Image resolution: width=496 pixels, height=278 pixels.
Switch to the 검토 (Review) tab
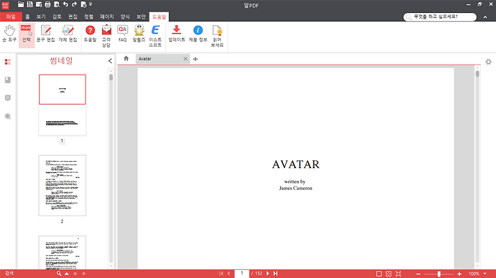pos(57,17)
